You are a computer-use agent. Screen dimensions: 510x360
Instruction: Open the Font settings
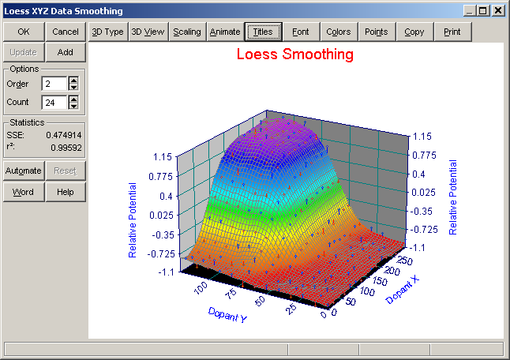click(301, 32)
